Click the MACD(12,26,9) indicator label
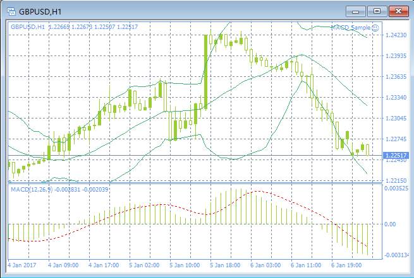This screenshot has height=278, width=414. tap(59, 189)
